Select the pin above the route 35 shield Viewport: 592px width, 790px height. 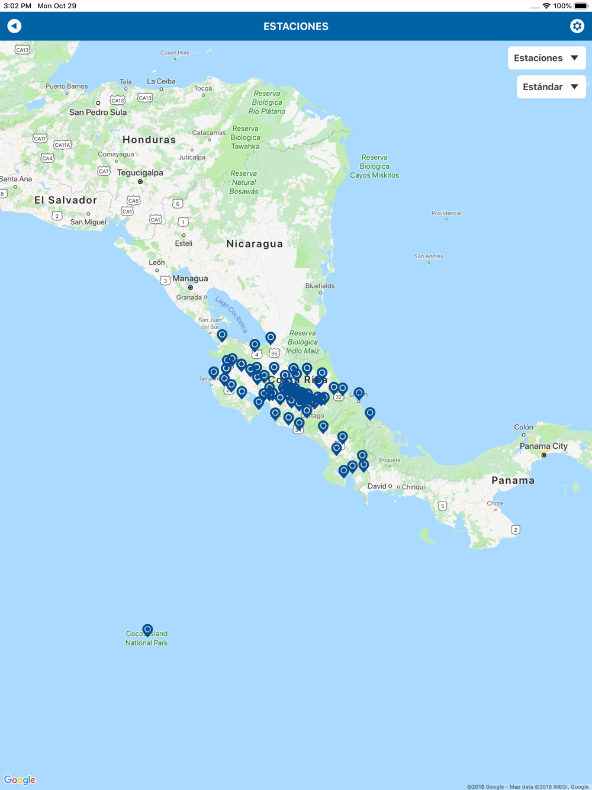pos(271,338)
